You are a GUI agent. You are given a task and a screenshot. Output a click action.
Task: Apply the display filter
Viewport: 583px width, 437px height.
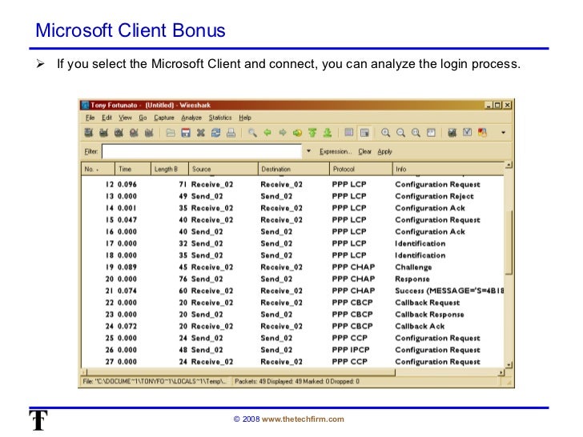click(x=385, y=151)
